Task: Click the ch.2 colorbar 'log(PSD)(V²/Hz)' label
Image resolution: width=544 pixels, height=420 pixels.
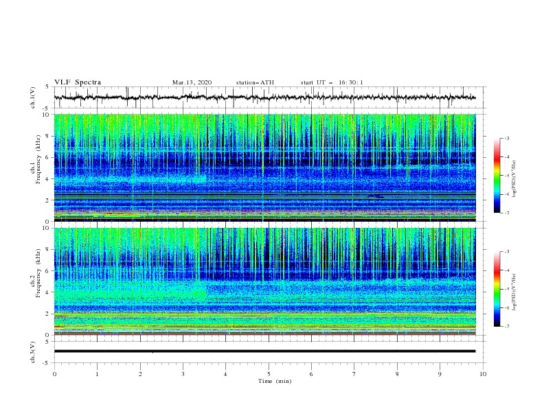Action: point(514,292)
